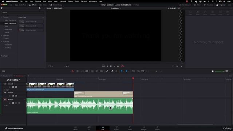Click the Play forward button
The width and height of the screenshot is (233, 131).
tap(114, 66)
